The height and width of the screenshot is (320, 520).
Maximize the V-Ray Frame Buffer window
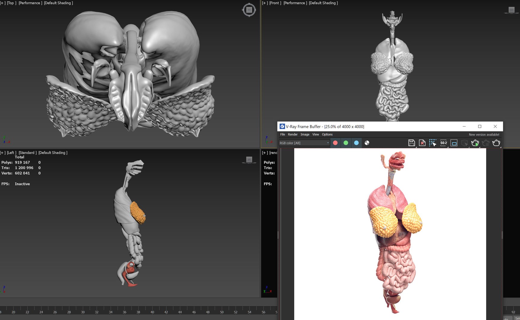tap(480, 127)
